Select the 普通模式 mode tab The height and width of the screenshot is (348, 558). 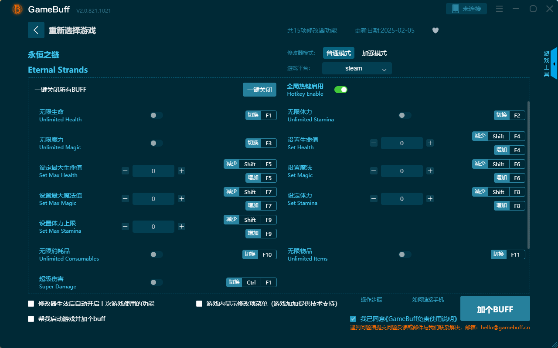339,53
